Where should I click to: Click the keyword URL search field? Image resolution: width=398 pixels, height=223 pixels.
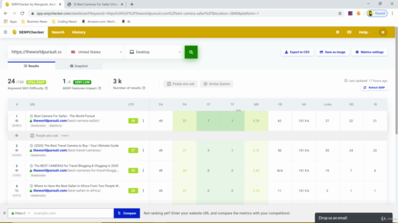coord(37,52)
